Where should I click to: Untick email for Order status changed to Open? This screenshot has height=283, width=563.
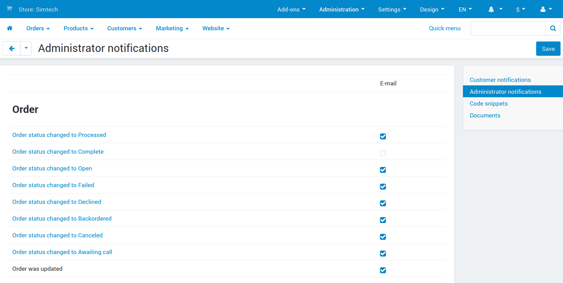pyautogui.click(x=383, y=170)
